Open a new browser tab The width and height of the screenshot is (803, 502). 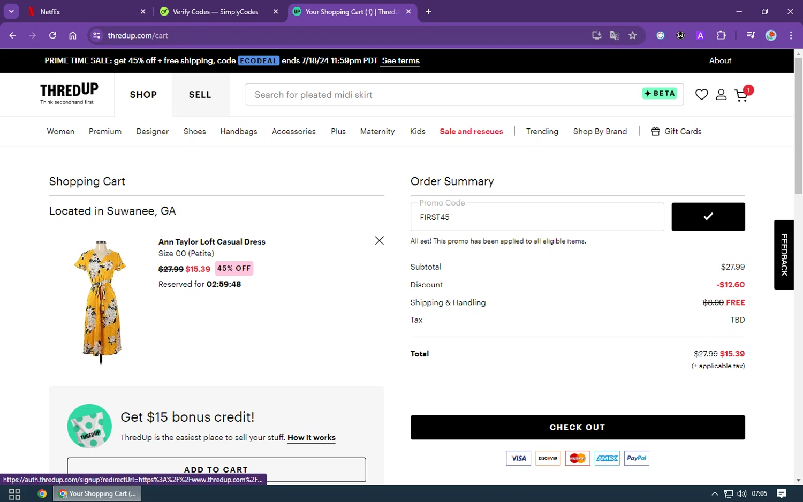point(428,11)
